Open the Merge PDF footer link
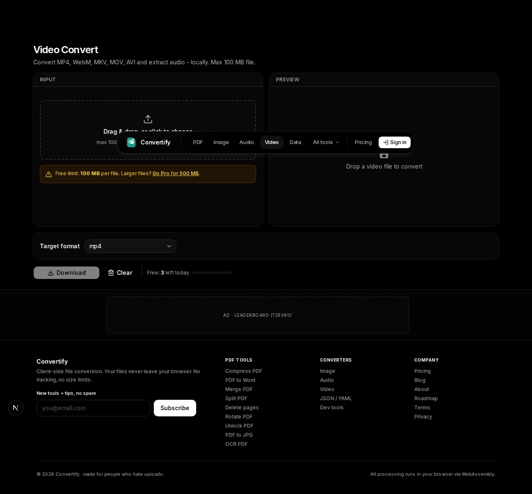Viewport: 532px width, 494px height. [x=239, y=389]
